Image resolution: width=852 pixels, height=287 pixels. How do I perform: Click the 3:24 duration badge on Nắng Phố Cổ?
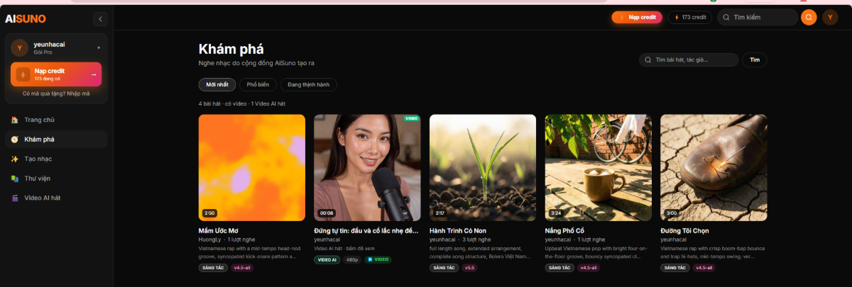pos(556,213)
